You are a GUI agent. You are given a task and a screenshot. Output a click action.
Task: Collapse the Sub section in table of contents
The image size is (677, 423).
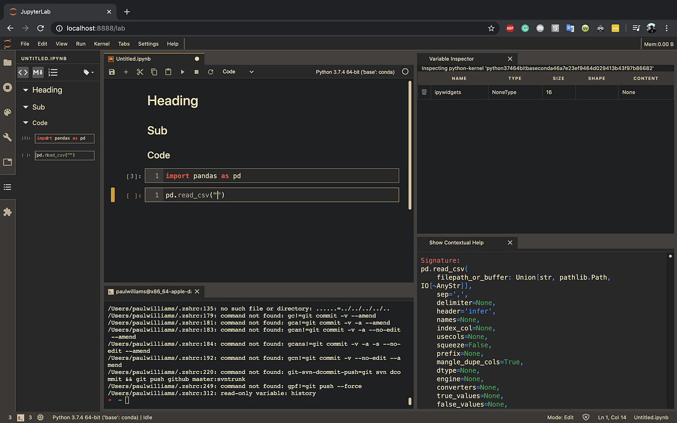pos(25,107)
